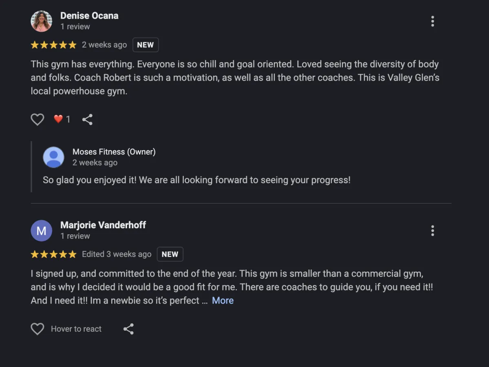
Task: Toggle the heart on Marjorie Vanderhoff's review
Action: [37, 329]
